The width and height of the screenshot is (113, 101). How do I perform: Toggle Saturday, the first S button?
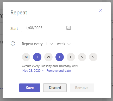pyautogui.click(x=82, y=57)
